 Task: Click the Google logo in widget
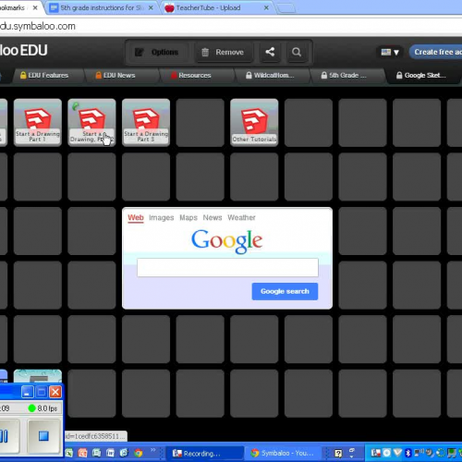click(227, 241)
